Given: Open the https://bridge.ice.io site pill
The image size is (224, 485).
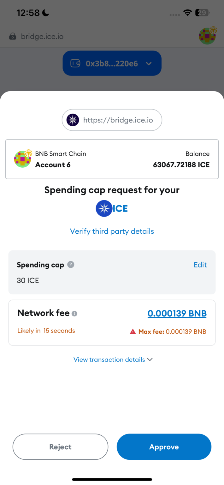Looking at the screenshot, I should click(112, 120).
